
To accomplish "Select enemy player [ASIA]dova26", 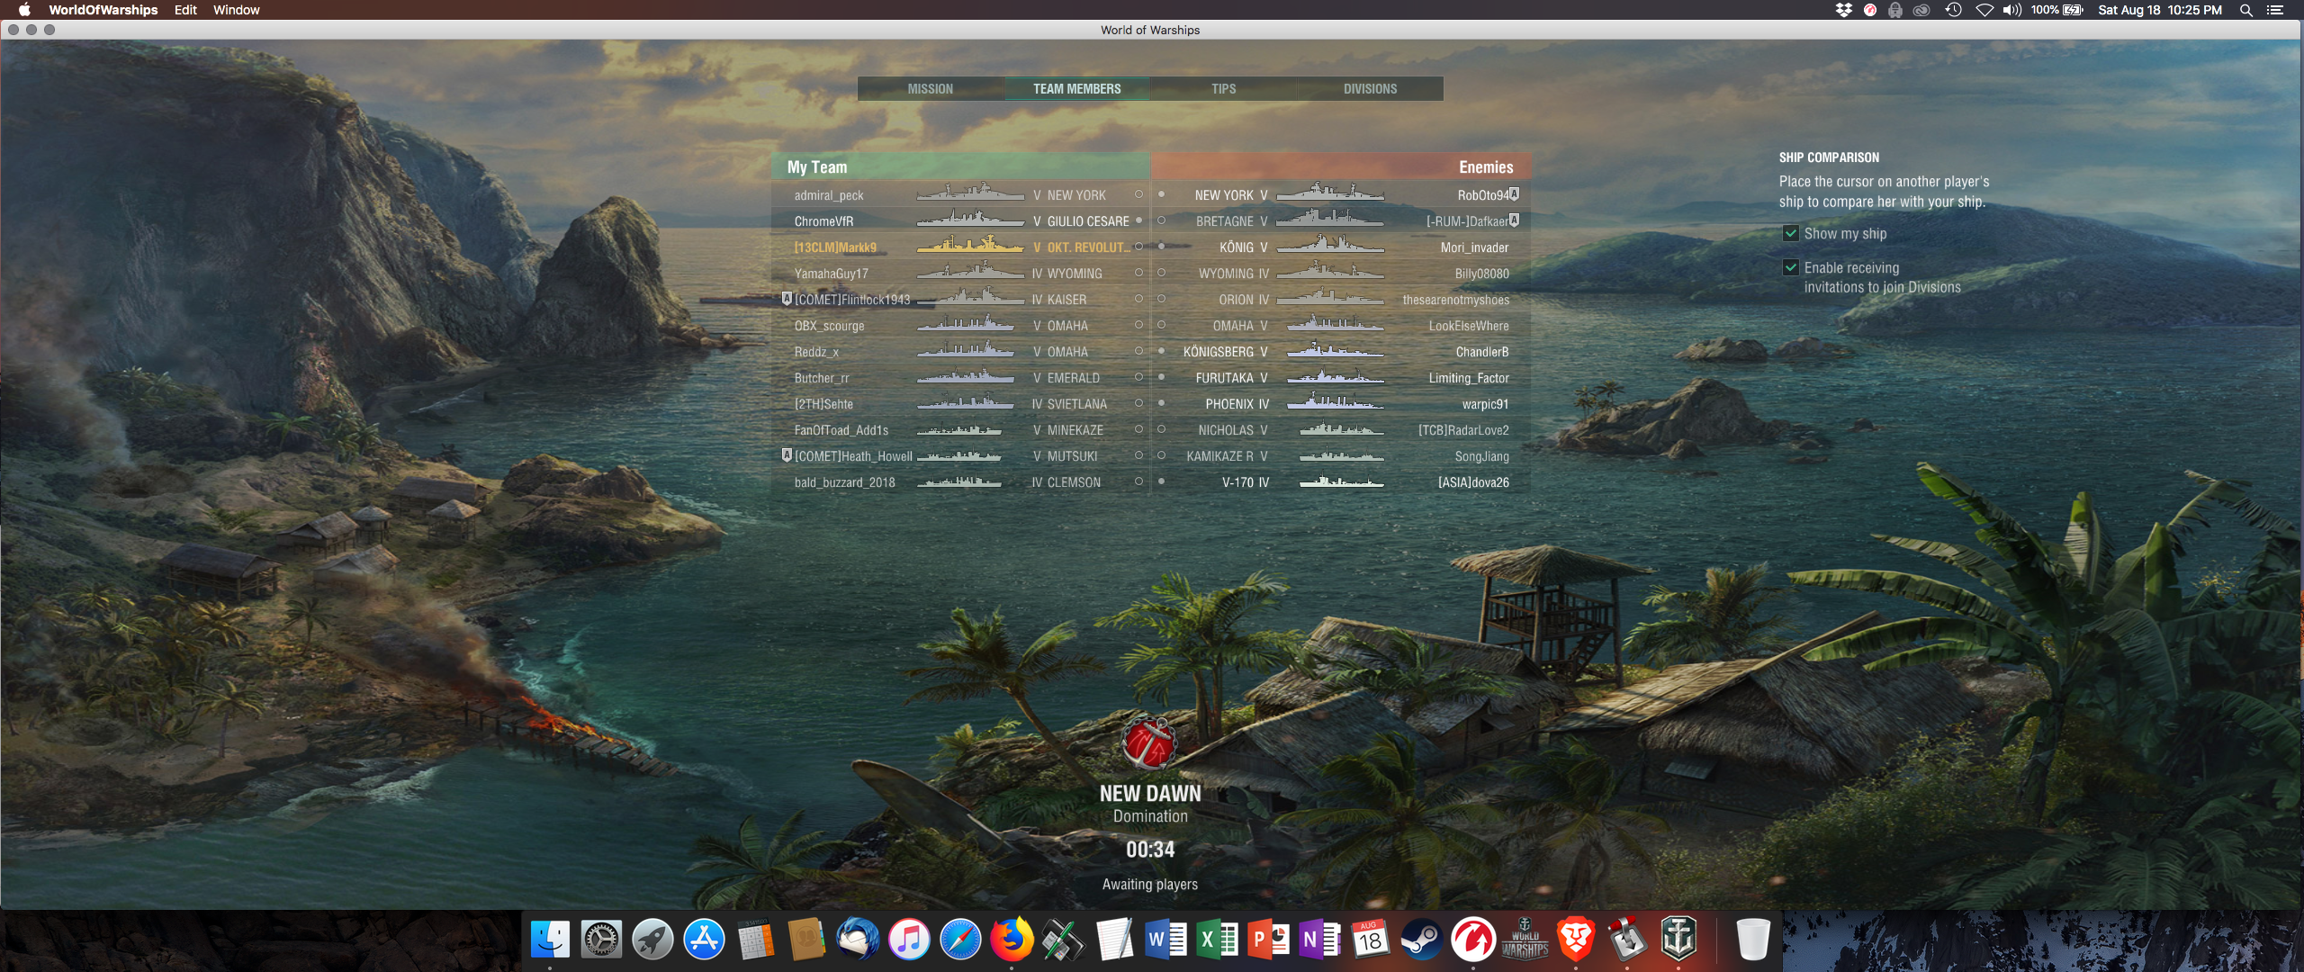I will 1473,482.
